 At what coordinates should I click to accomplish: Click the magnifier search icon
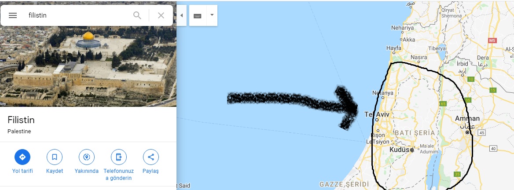[x=137, y=15]
